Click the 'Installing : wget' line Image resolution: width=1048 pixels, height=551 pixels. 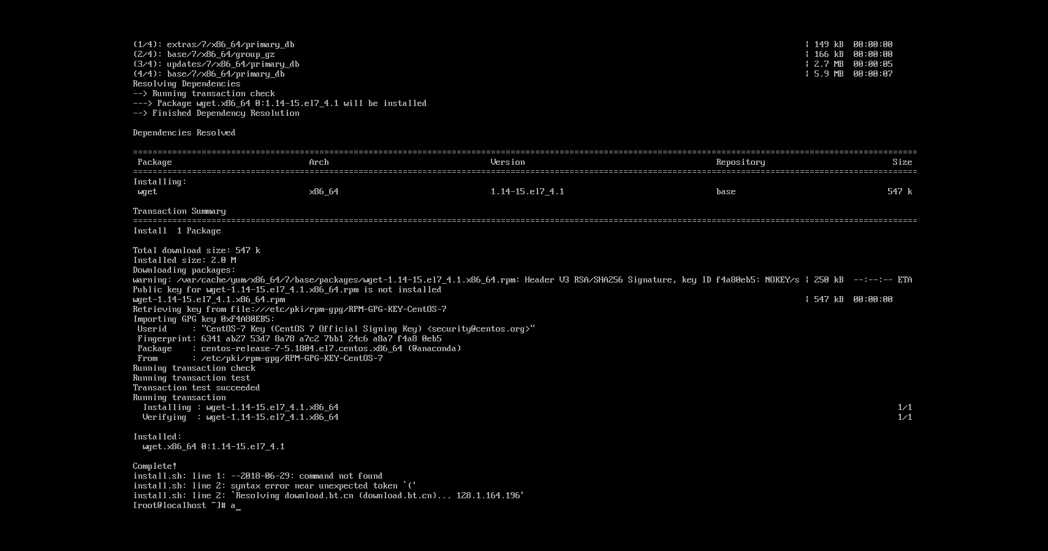pos(241,407)
